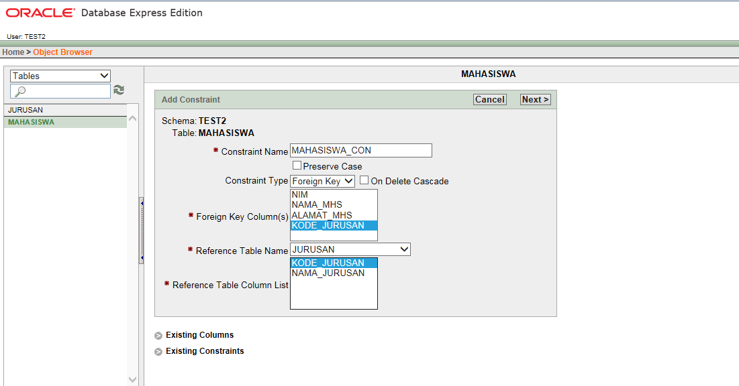Check the On Delete Cascade option

[364, 180]
